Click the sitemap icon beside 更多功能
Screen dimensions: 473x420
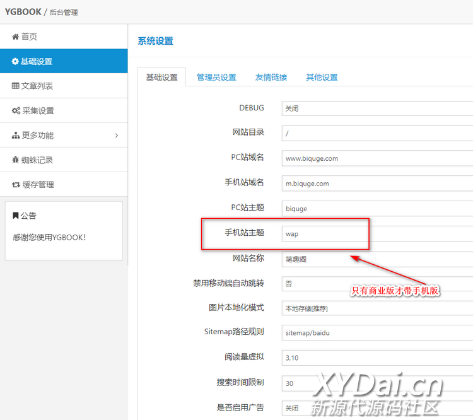[x=16, y=136]
